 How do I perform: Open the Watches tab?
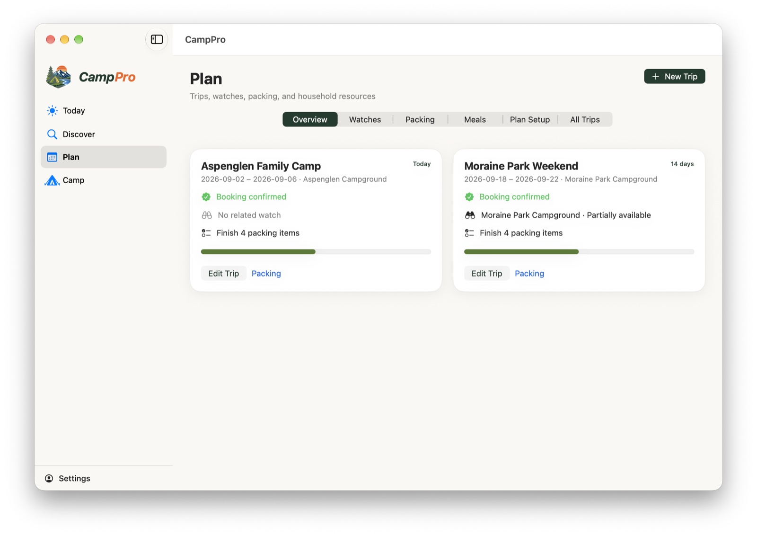pos(365,119)
